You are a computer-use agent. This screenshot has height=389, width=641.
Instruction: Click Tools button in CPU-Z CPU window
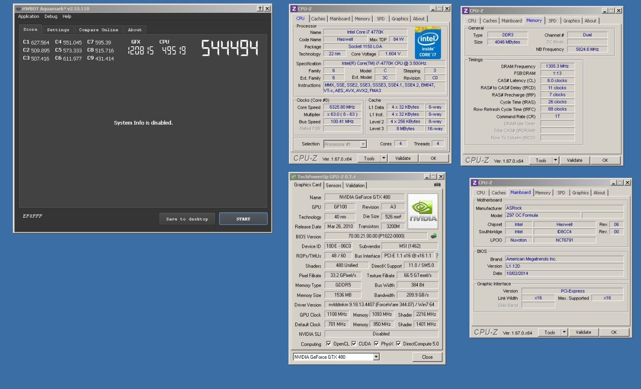pos(369,158)
